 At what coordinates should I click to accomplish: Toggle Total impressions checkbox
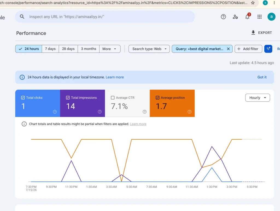[68, 98]
